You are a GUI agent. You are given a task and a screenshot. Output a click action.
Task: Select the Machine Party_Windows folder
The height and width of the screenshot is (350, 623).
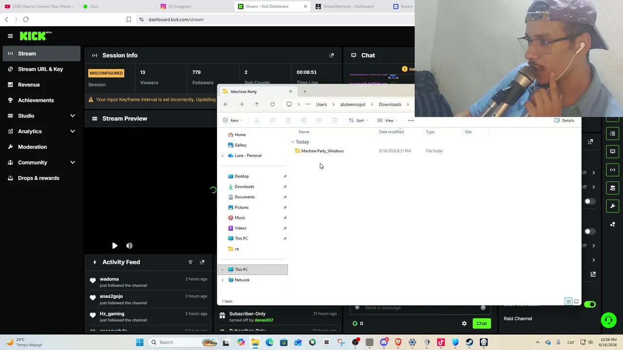tap(322, 151)
